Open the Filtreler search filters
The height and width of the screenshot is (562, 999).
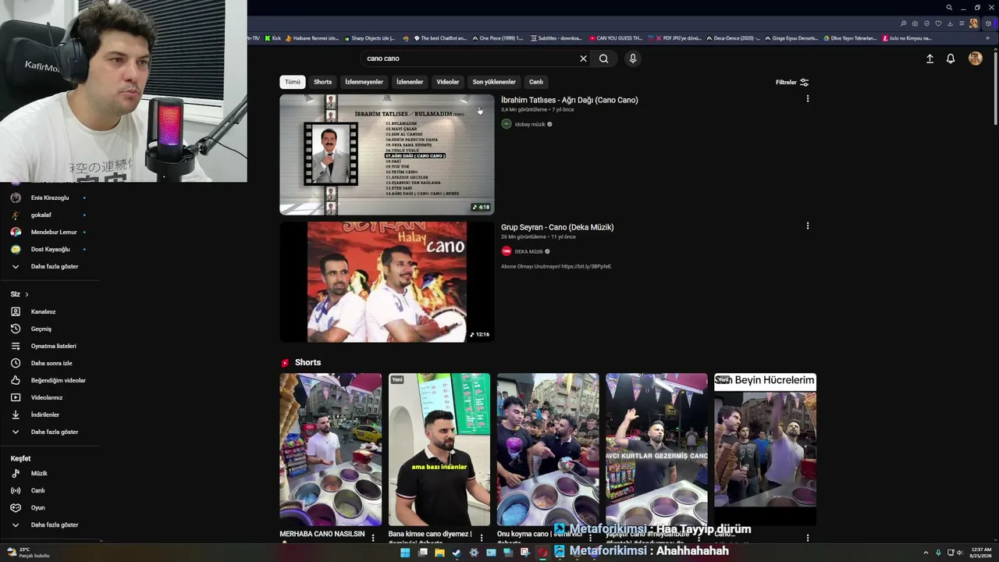792,82
